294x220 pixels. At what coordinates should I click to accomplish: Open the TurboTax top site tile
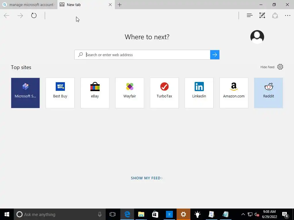pyautogui.click(x=164, y=93)
